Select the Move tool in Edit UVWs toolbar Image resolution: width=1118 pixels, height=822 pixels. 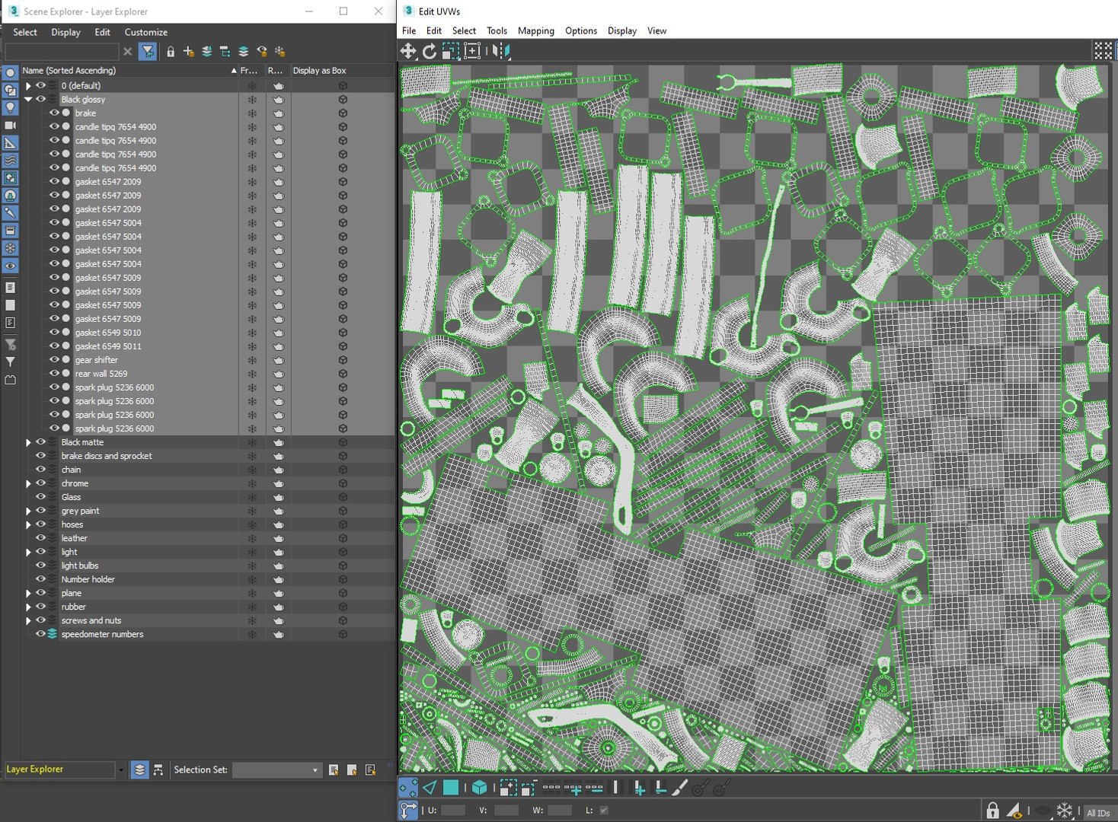[x=408, y=51]
